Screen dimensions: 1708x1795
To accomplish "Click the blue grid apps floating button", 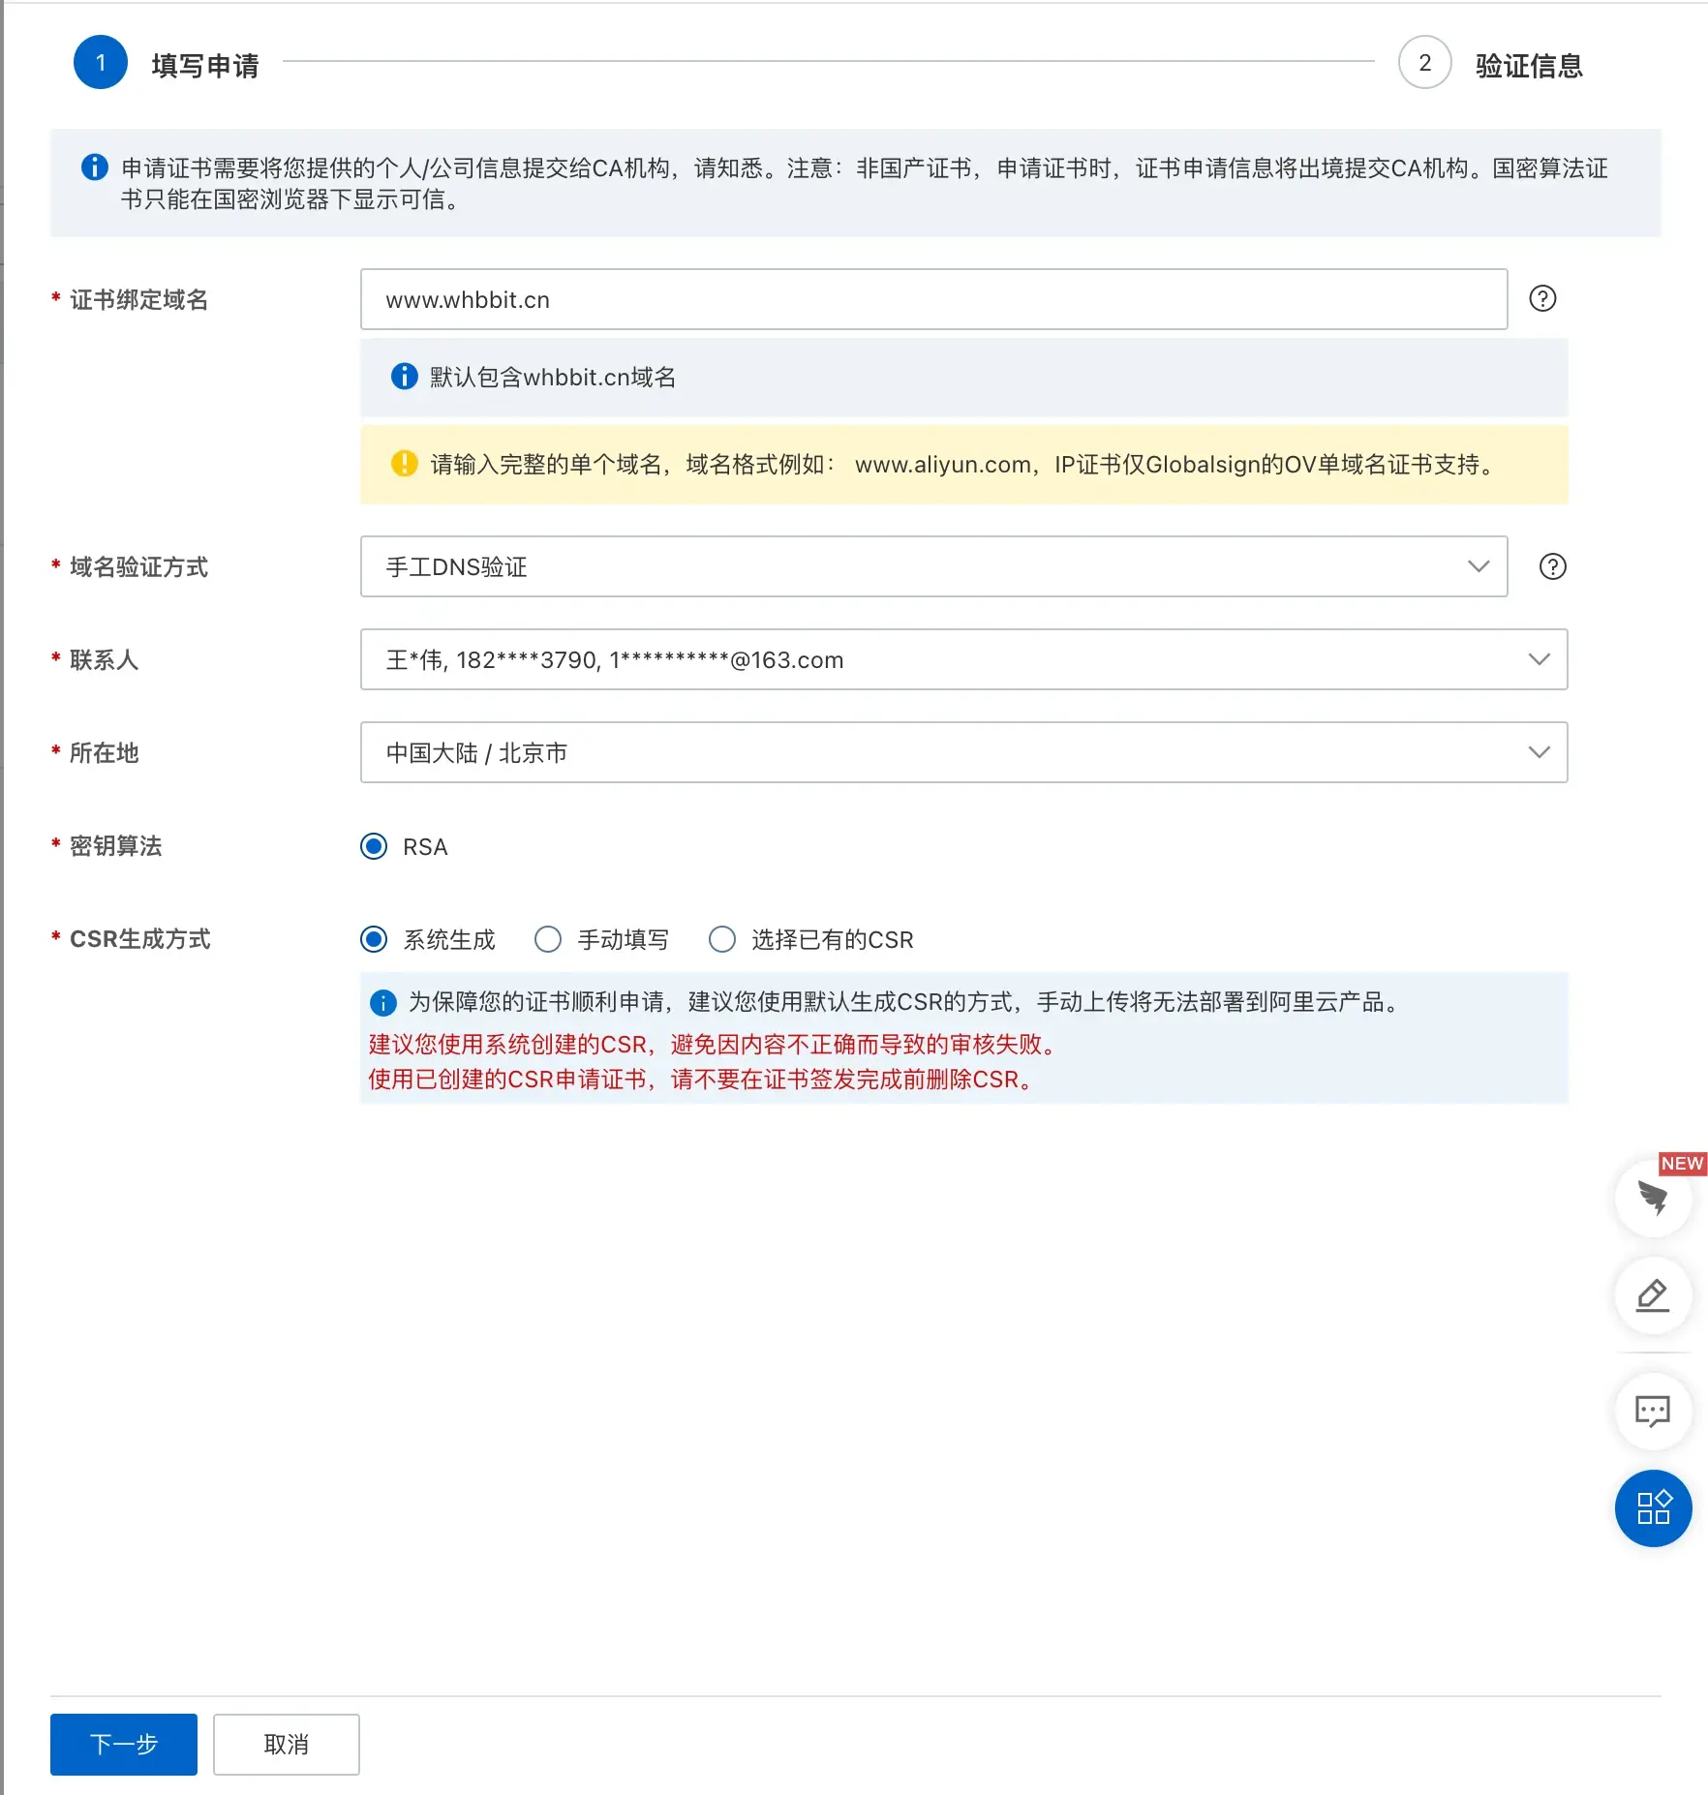I will pyautogui.click(x=1653, y=1507).
